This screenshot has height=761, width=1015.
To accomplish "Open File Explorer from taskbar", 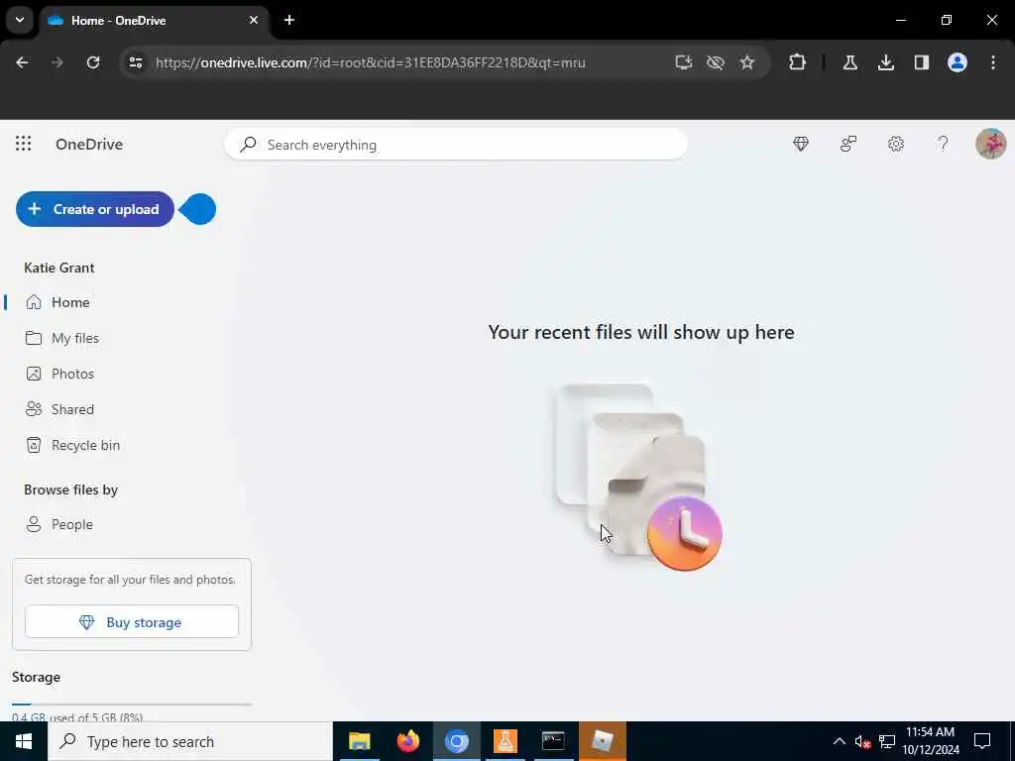I will point(359,741).
